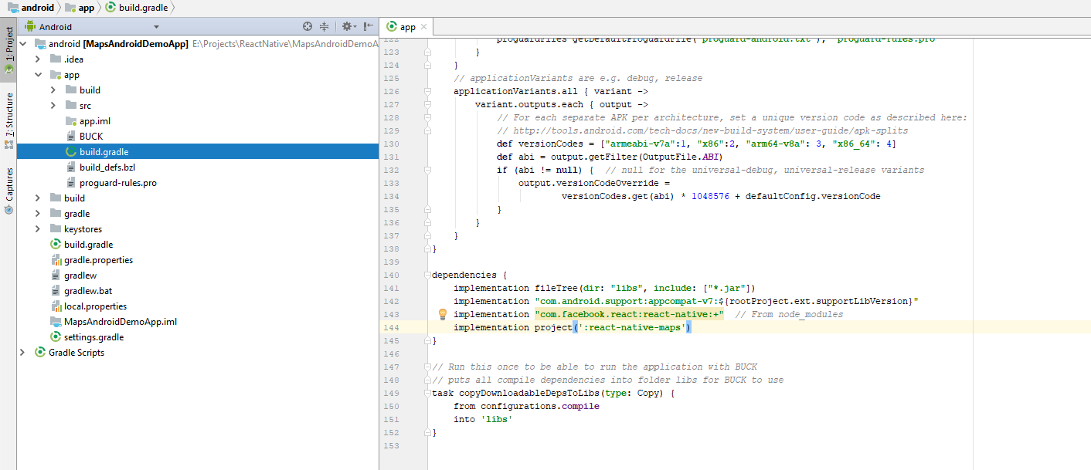The image size is (1091, 470).
Task: Collapse the app module arrow
Action: (38, 75)
